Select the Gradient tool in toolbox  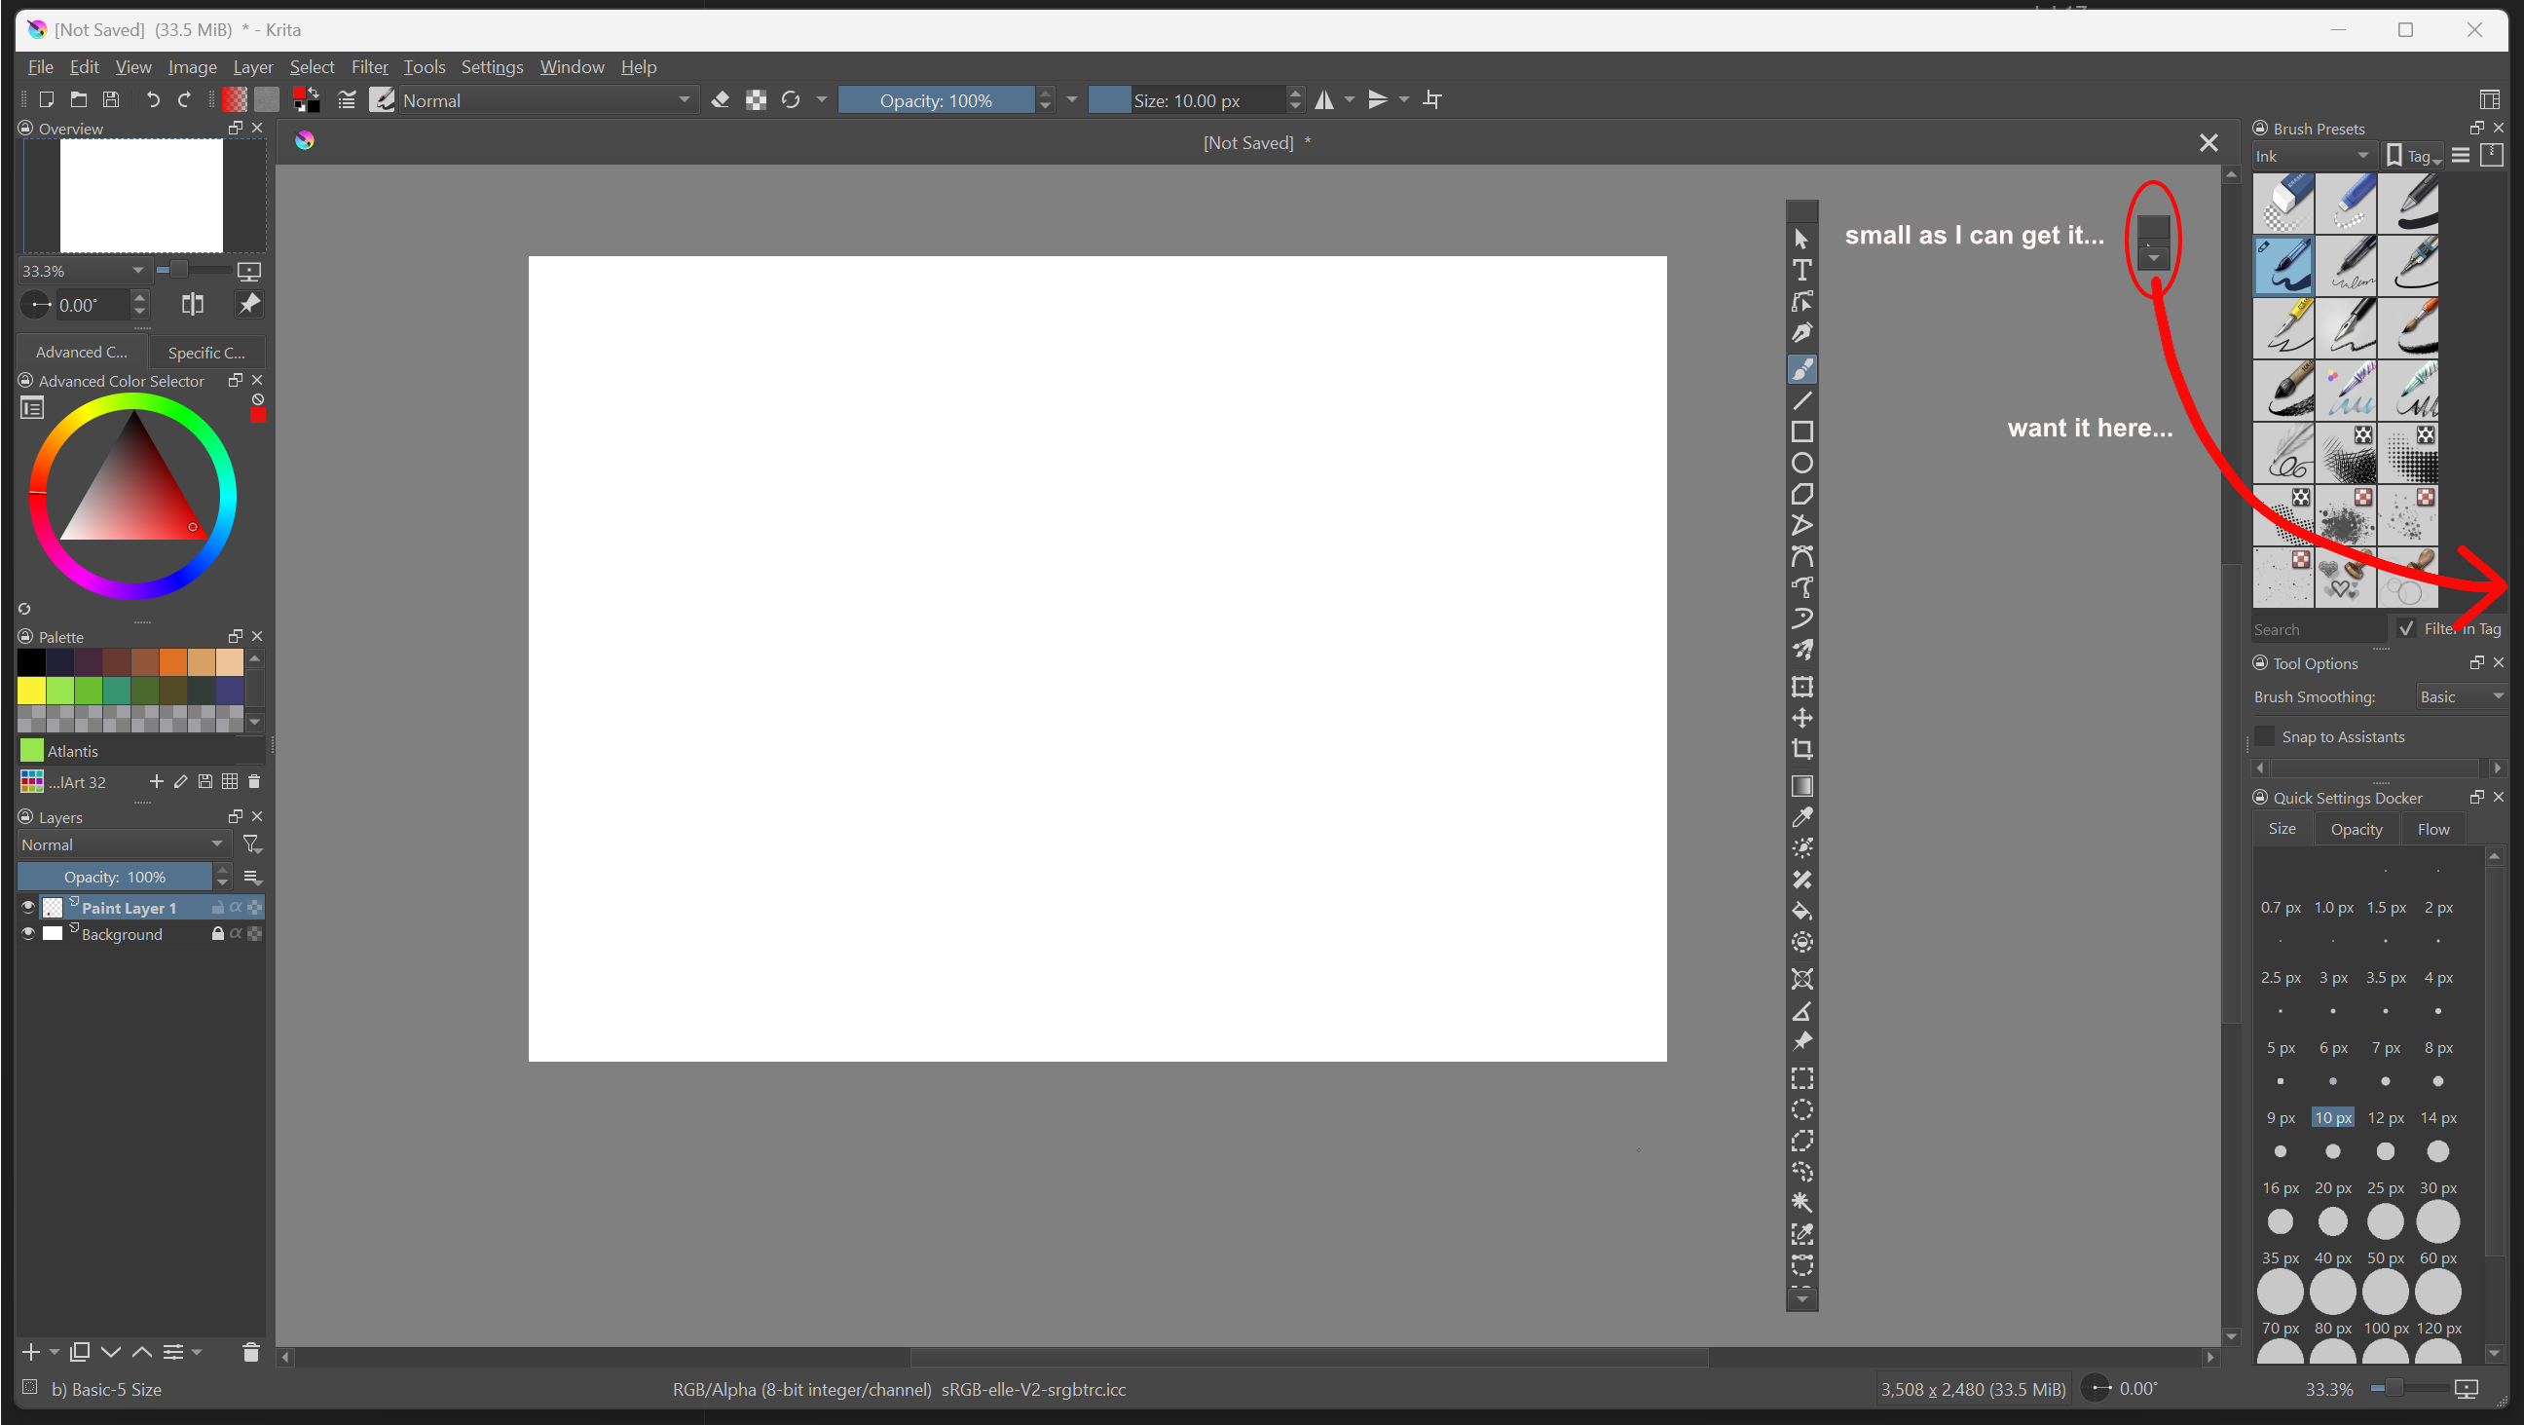click(1800, 786)
